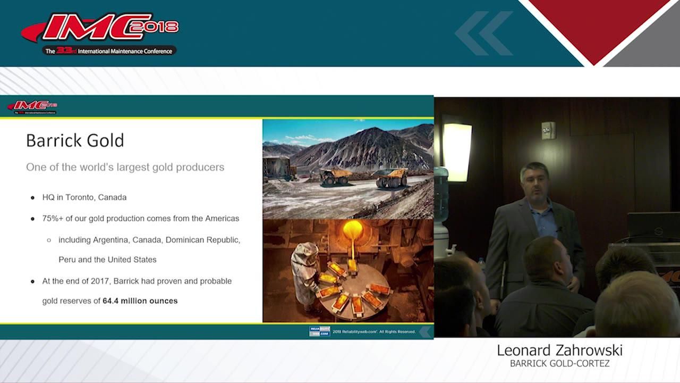
Task: Click the International Maintenance Conference tagline
Action: point(110,51)
